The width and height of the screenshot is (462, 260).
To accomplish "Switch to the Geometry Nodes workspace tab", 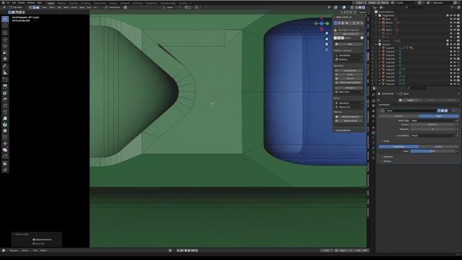I will click(168, 3).
